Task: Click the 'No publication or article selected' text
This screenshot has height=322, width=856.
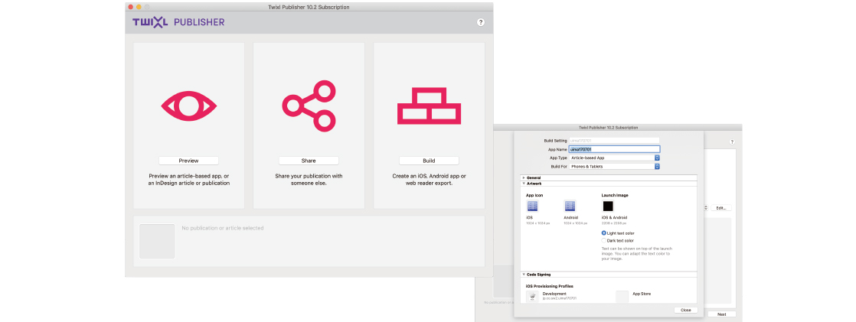Action: click(223, 228)
